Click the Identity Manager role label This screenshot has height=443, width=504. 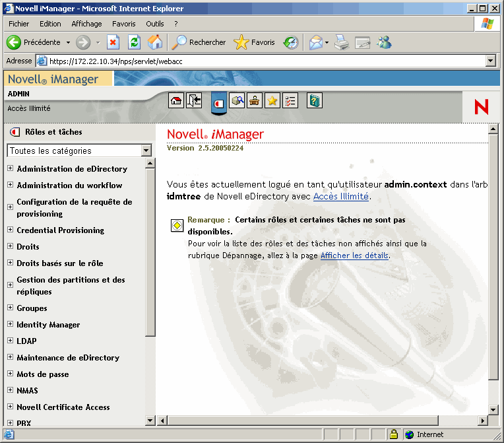48,325
